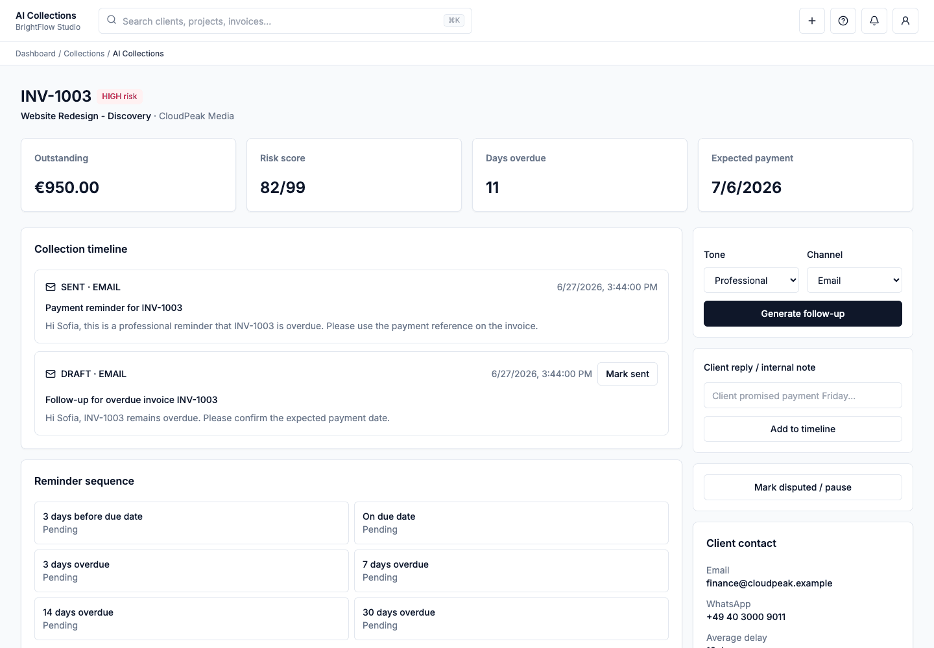Open the notifications bell icon
Screen dimensions: 934x648
[874, 21]
